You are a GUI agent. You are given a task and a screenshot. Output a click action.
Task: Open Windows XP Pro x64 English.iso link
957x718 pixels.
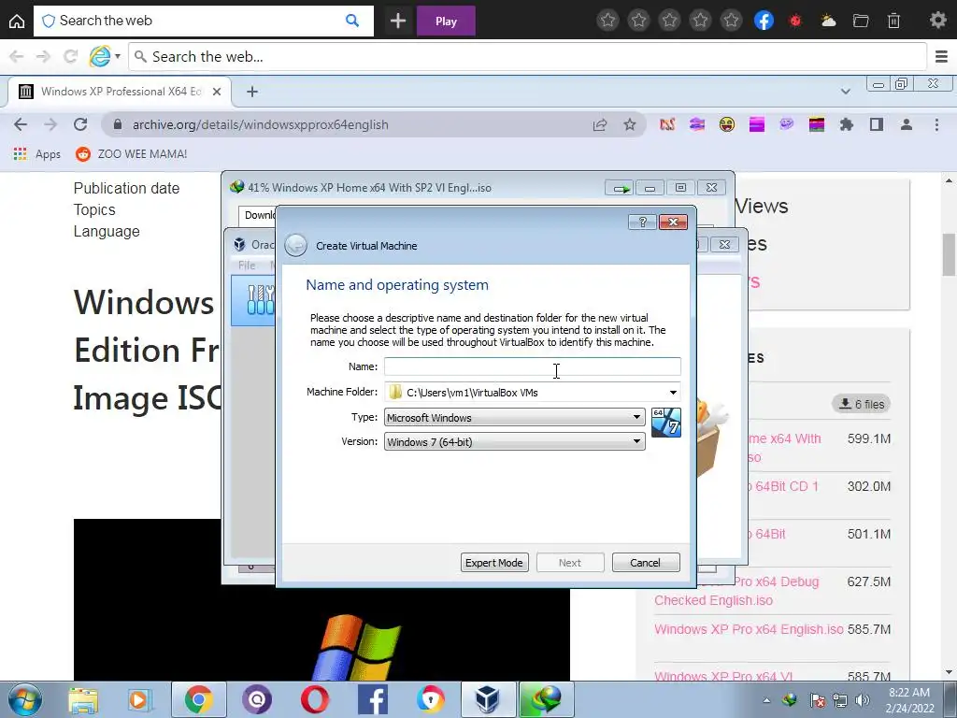pyautogui.click(x=749, y=629)
